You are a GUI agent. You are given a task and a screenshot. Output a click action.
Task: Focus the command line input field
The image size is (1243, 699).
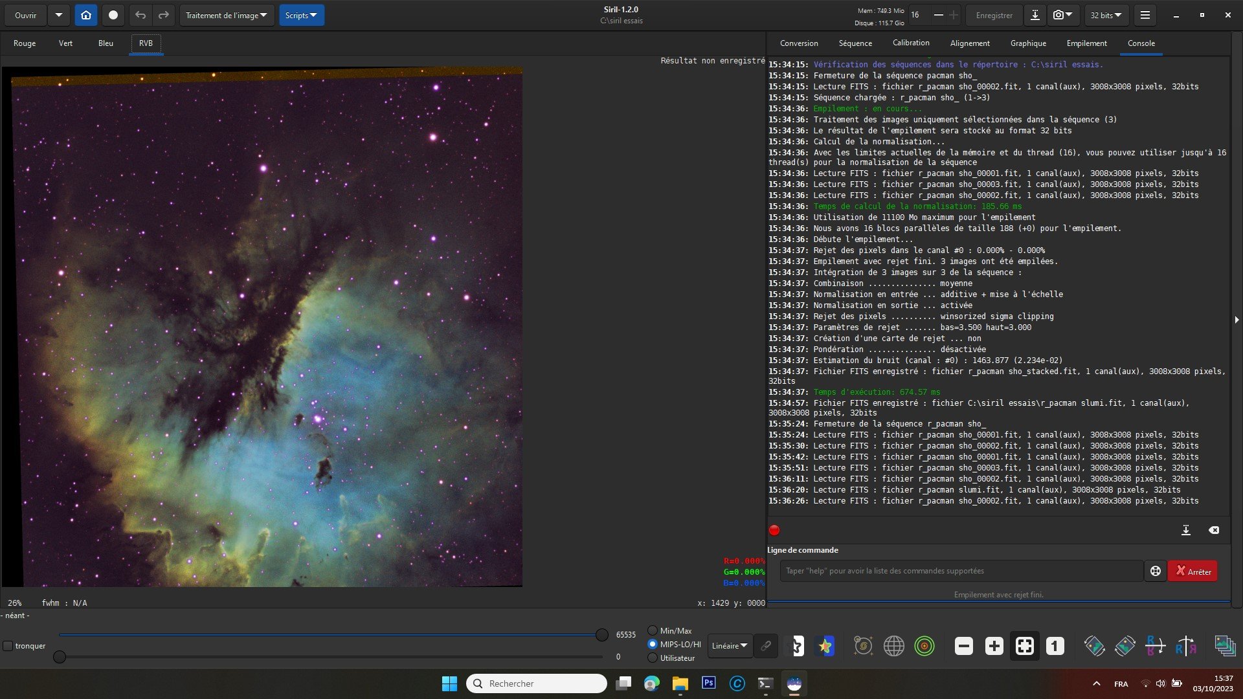[x=961, y=571]
